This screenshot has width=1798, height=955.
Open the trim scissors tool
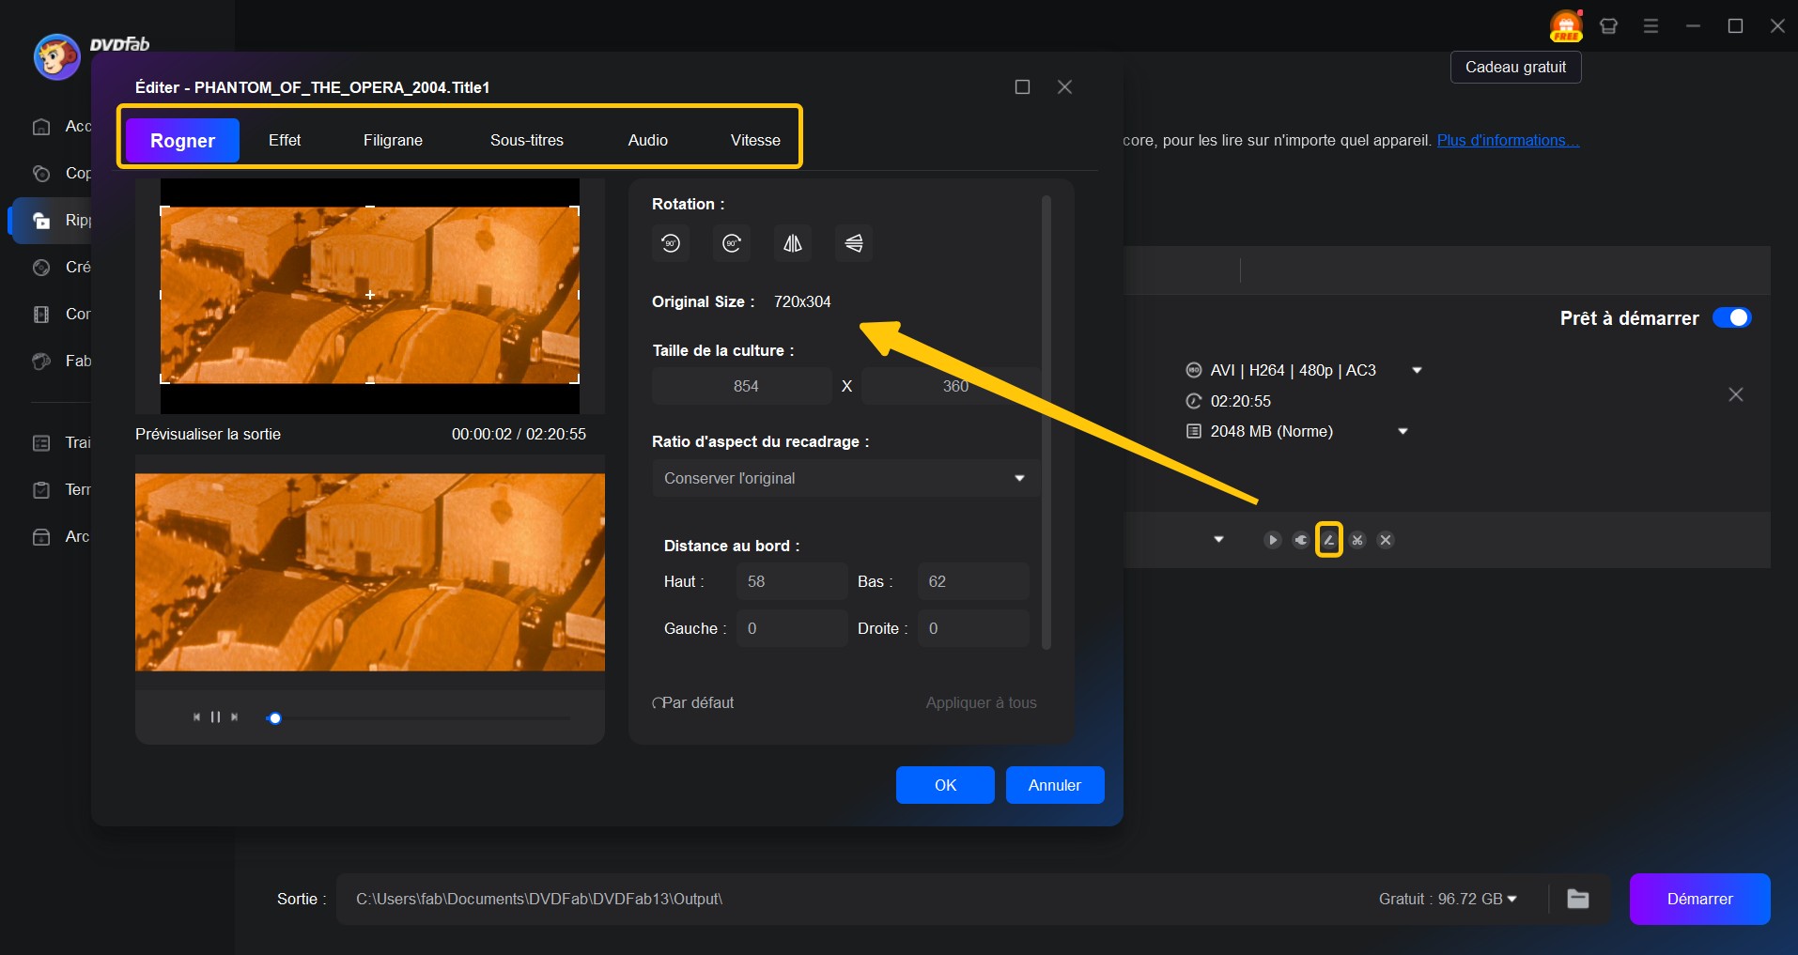(x=1357, y=540)
